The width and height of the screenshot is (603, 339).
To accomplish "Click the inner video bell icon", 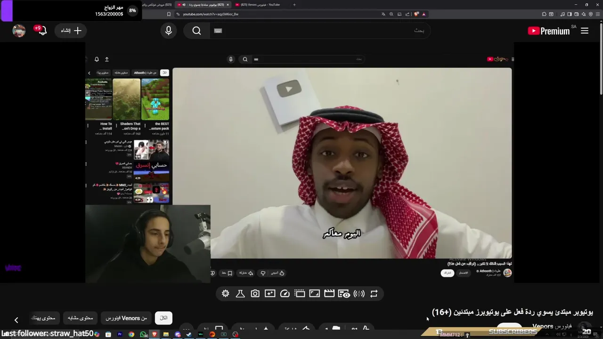I will tap(97, 59).
